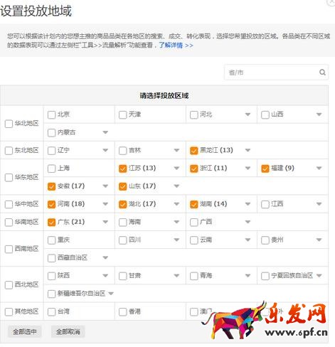Expand the 宁夏回族自治区 dropdown arrow
The height and width of the screenshot is (347, 335).
pos(319,276)
